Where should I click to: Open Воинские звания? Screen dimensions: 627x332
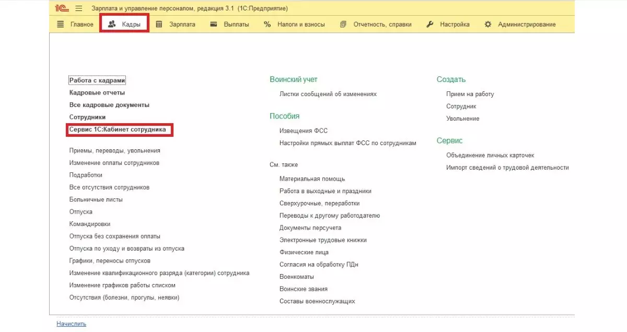[x=304, y=289]
